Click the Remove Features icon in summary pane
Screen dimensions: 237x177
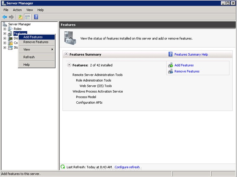(x=170, y=71)
